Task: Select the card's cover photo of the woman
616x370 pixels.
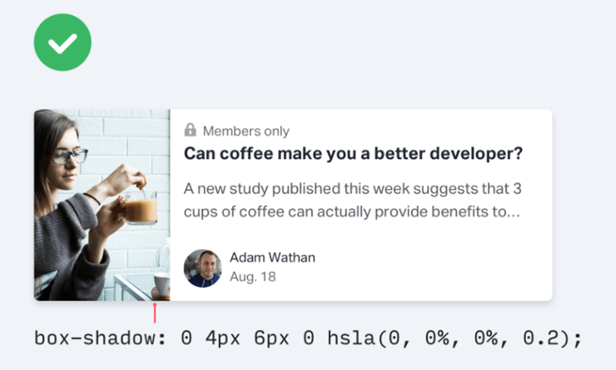Action: pyautogui.click(x=102, y=204)
